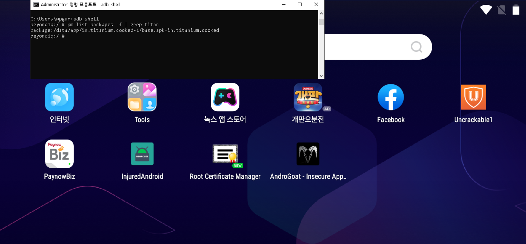Tap the no-SIM status icon
The image size is (526, 244).
click(x=501, y=10)
